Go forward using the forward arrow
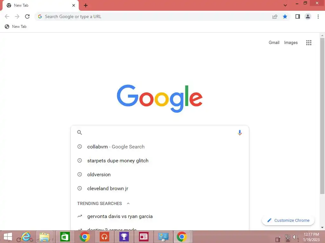The image size is (325, 243). point(17,16)
